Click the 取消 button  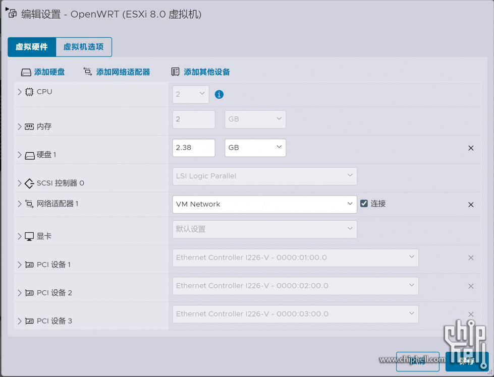coord(418,361)
